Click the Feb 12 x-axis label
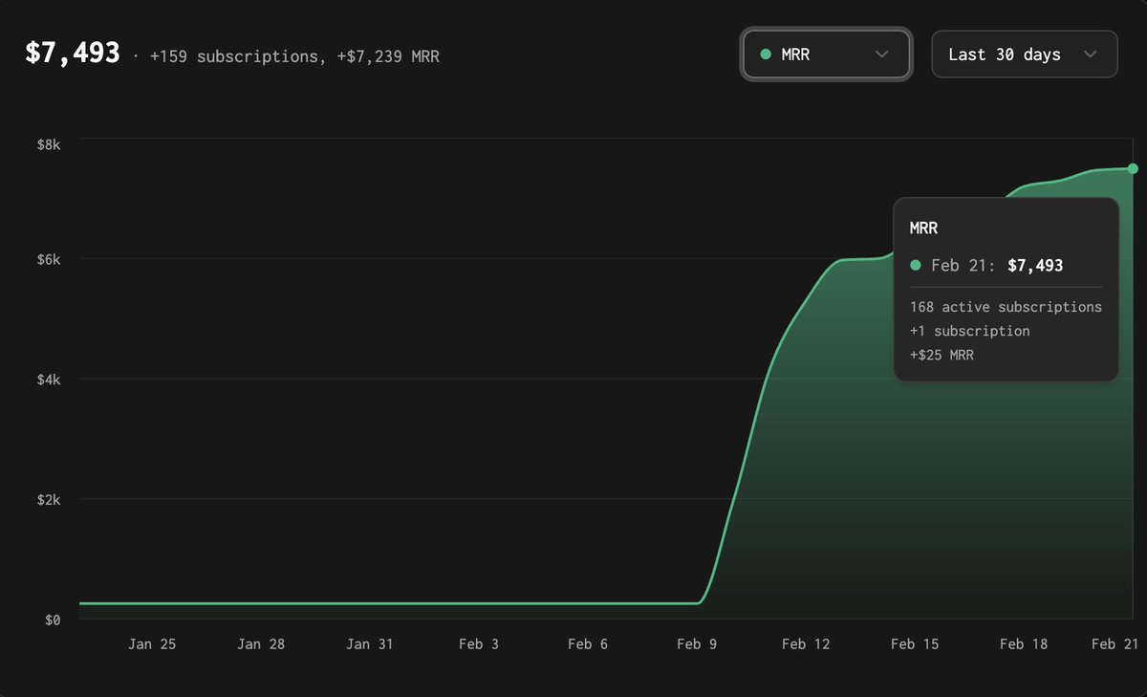Viewport: 1147px width, 697px height. (x=806, y=644)
